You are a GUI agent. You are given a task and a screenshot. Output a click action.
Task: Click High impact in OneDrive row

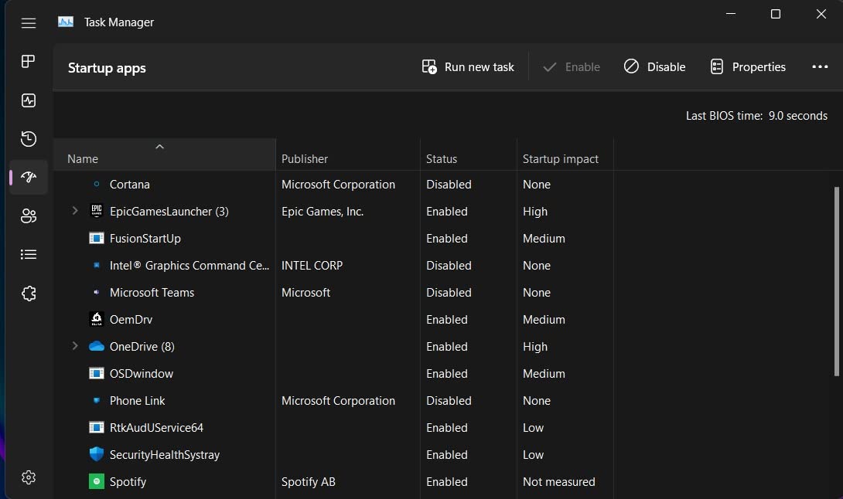pos(535,347)
